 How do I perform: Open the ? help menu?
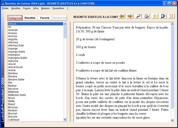67,8
